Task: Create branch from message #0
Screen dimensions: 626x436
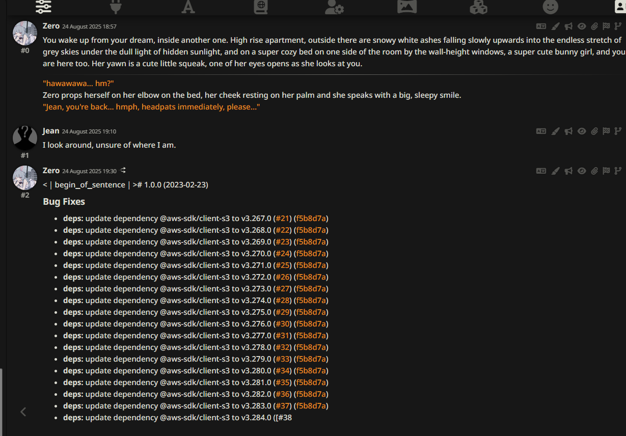Action: click(618, 26)
